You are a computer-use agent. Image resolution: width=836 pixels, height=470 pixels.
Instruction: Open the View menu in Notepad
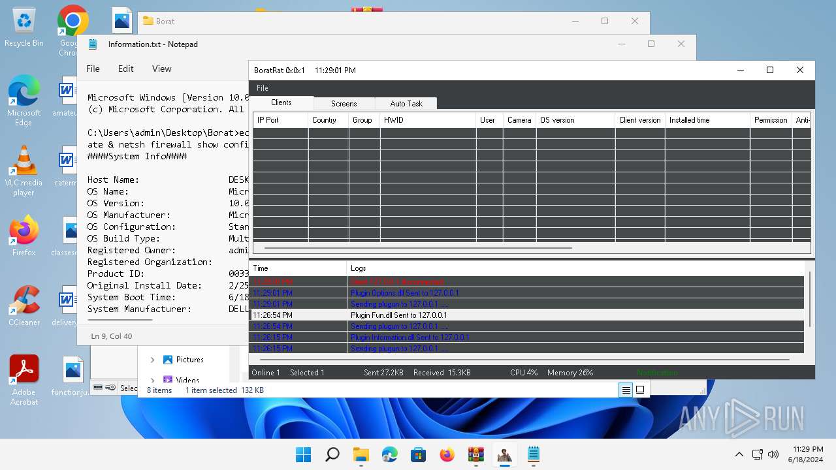tap(162, 69)
